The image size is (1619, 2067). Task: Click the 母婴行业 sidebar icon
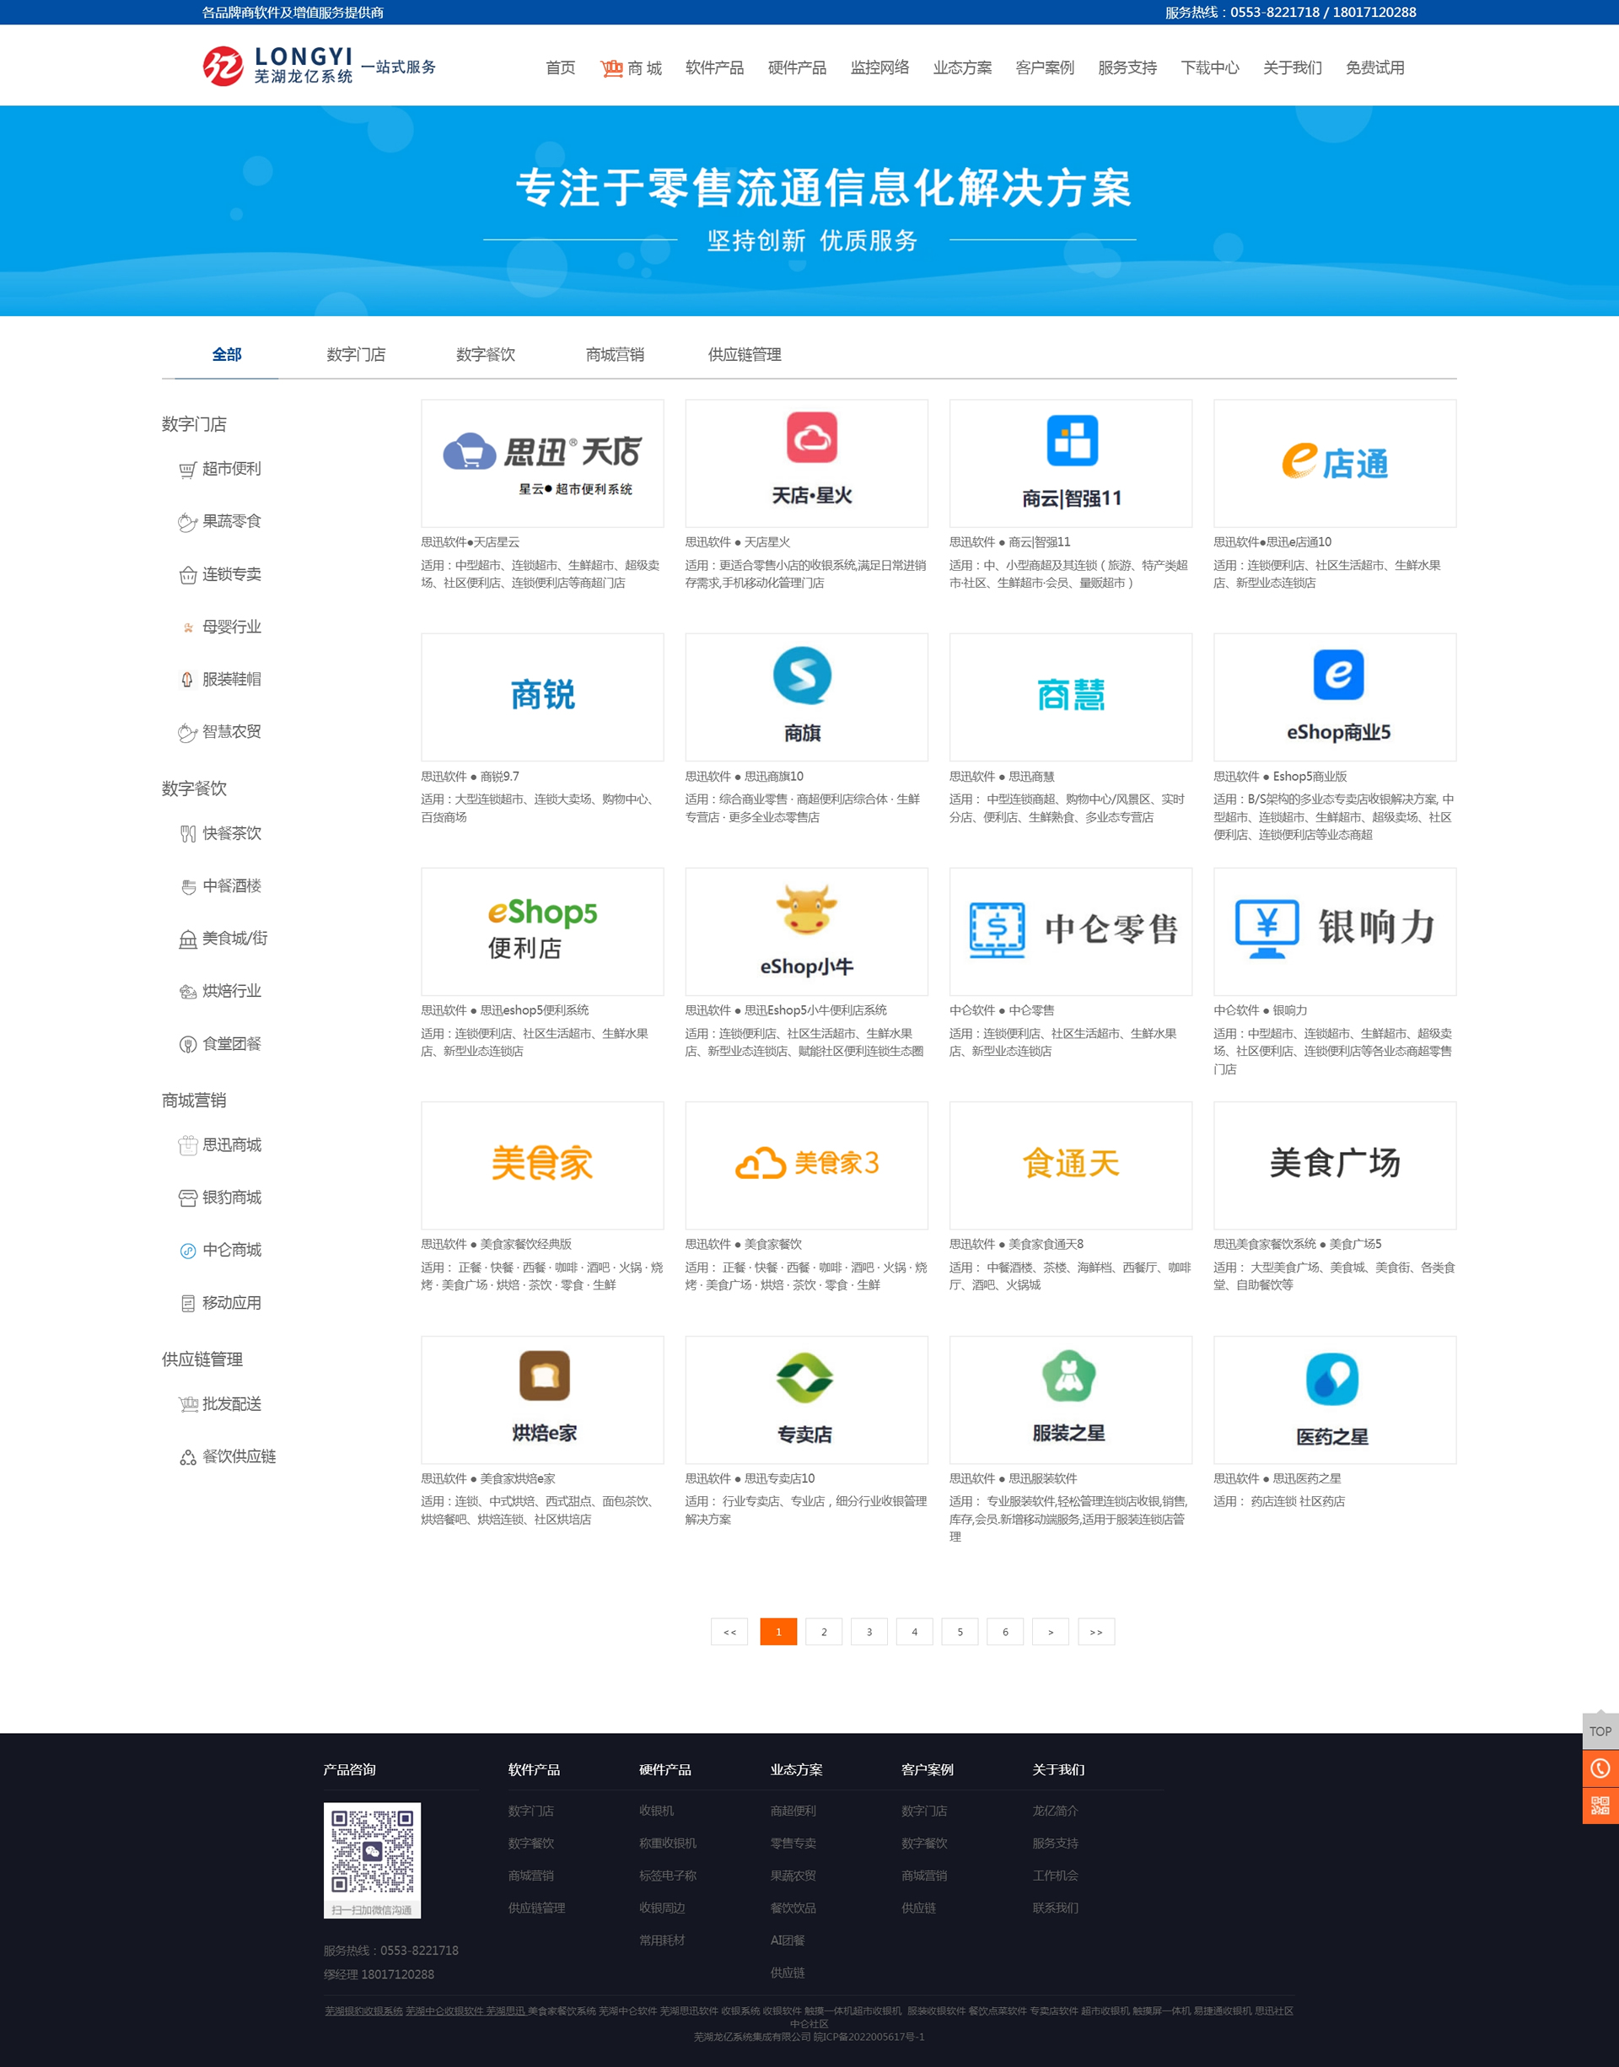point(188,627)
